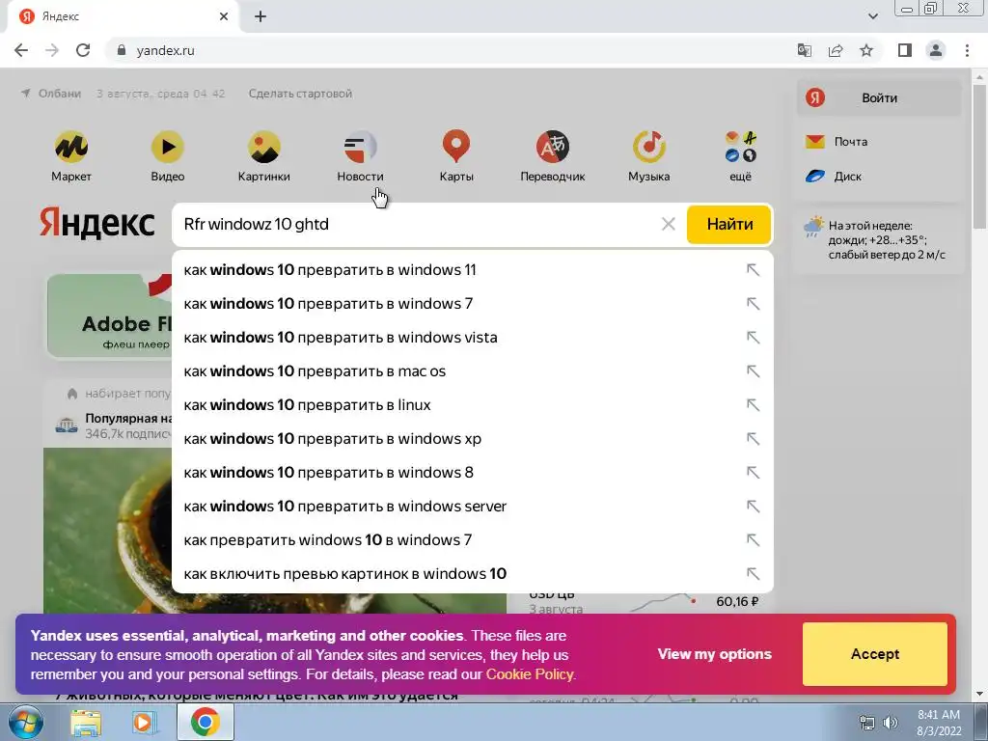Share this page icon in address bar

836,50
